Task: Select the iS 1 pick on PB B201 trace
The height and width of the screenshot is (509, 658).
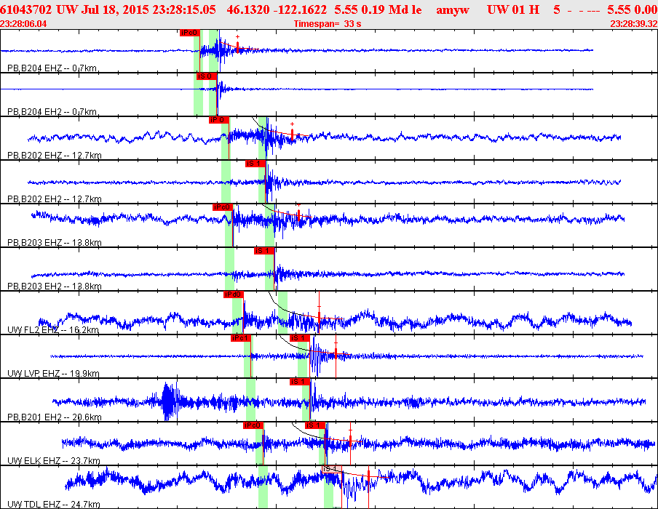Action: [300, 382]
